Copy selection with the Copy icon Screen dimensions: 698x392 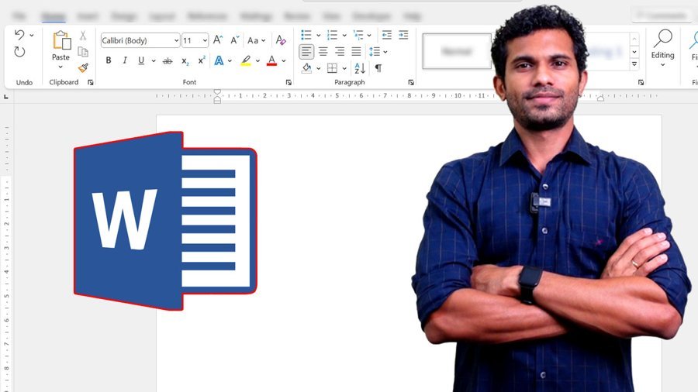tap(83, 52)
